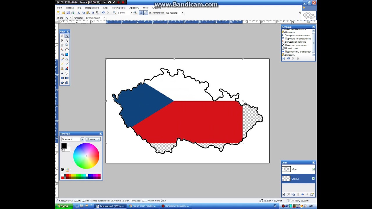Select the Rectangle shape tool

point(62,78)
